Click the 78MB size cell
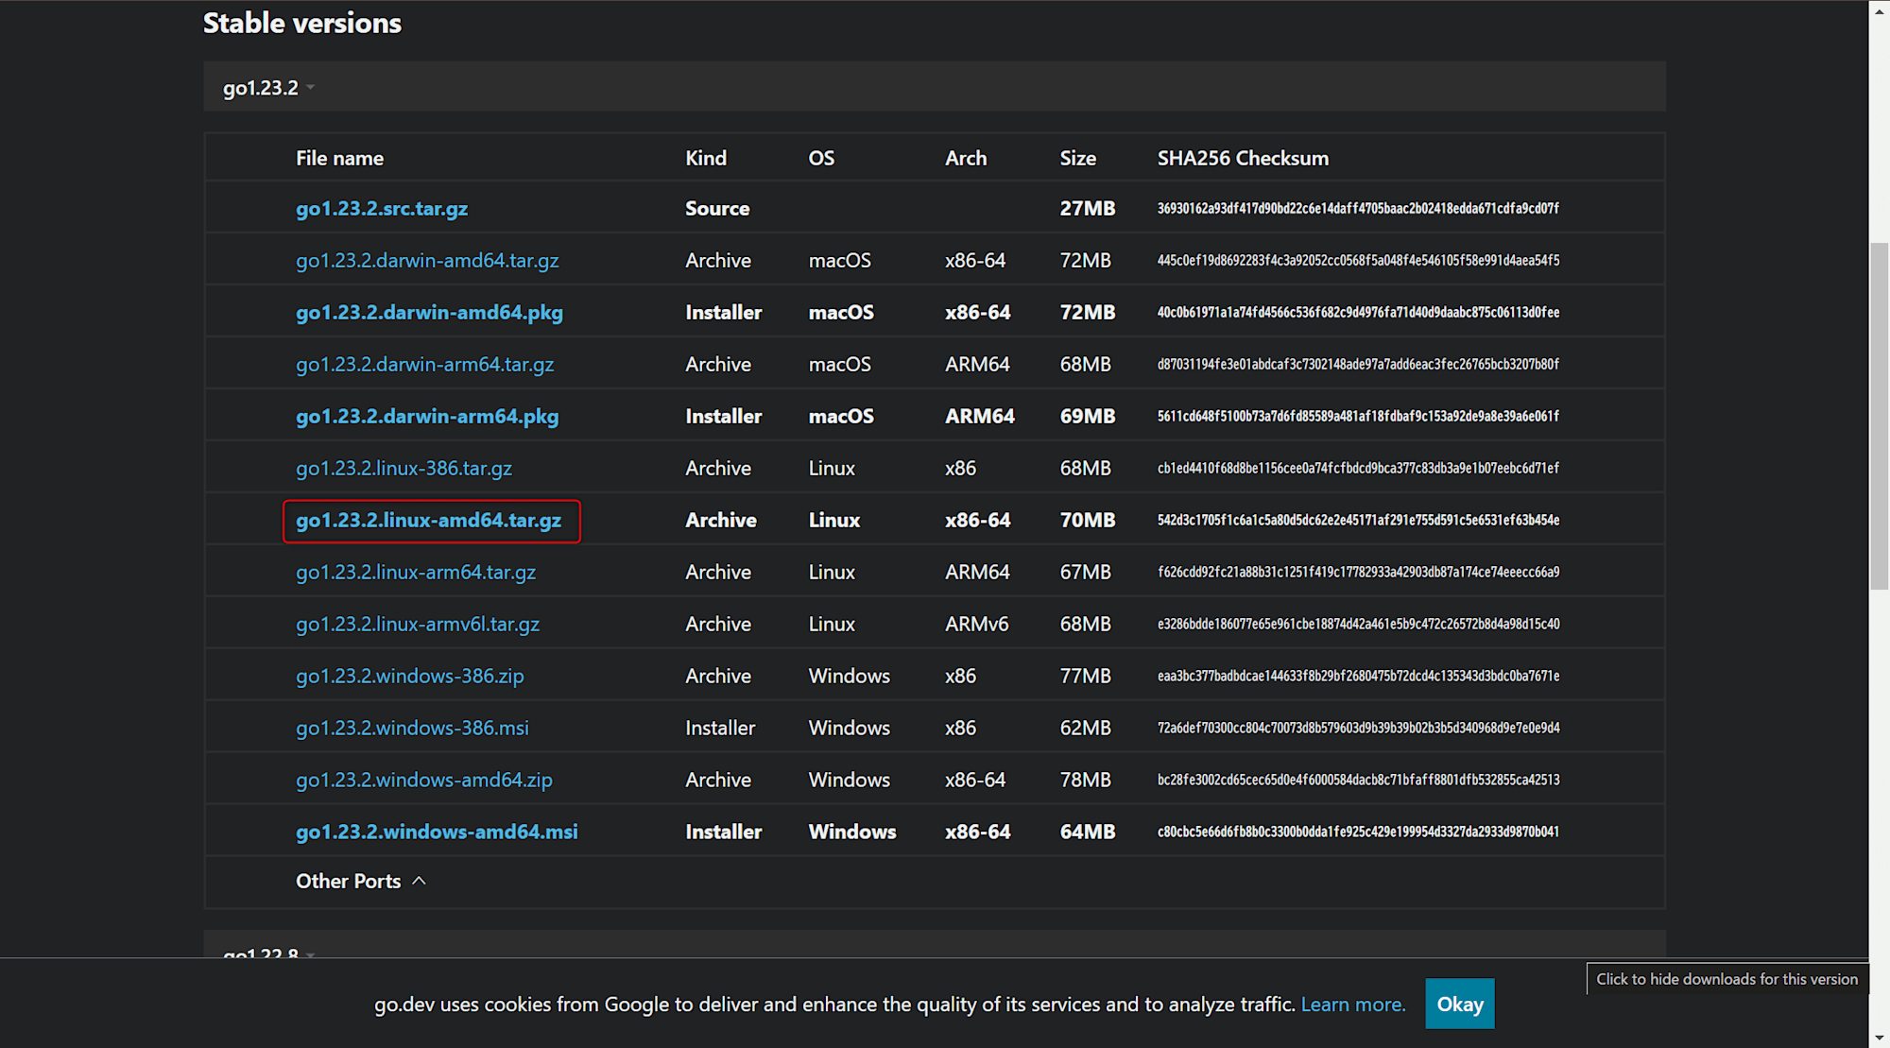The height and width of the screenshot is (1048, 1890). click(x=1085, y=781)
